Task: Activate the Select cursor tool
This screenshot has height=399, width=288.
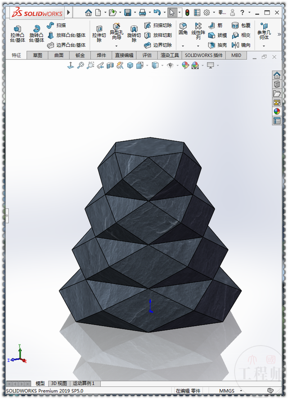Action: tap(172, 13)
